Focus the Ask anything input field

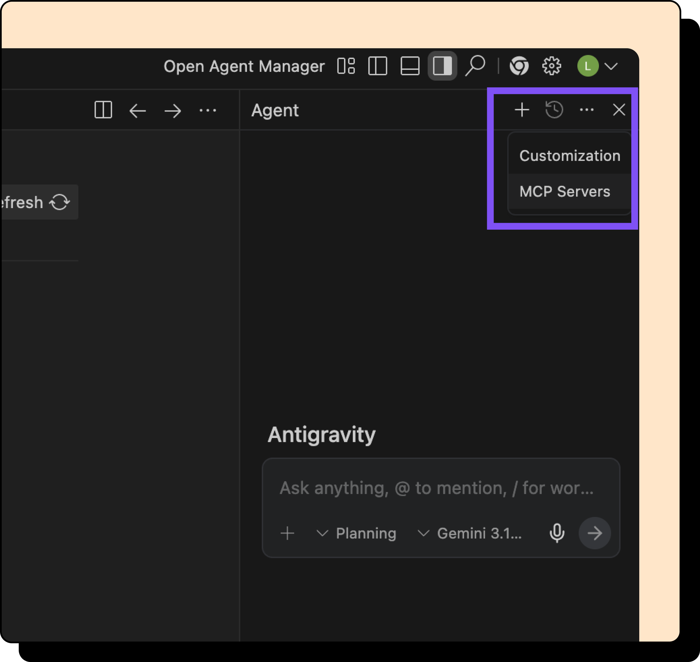(437, 488)
